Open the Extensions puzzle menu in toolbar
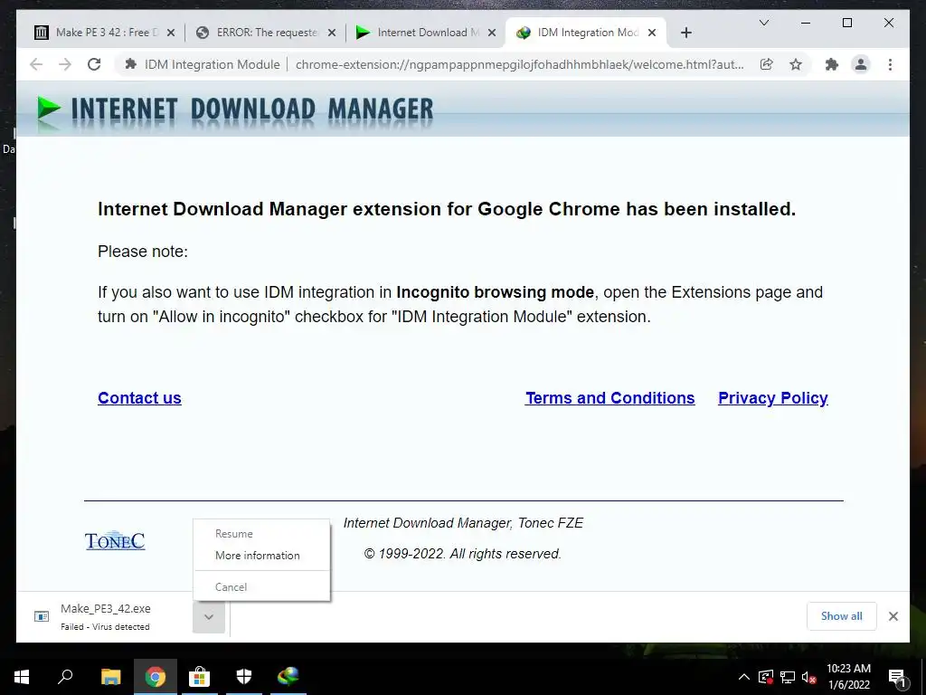This screenshot has height=695, width=926. coord(832,64)
